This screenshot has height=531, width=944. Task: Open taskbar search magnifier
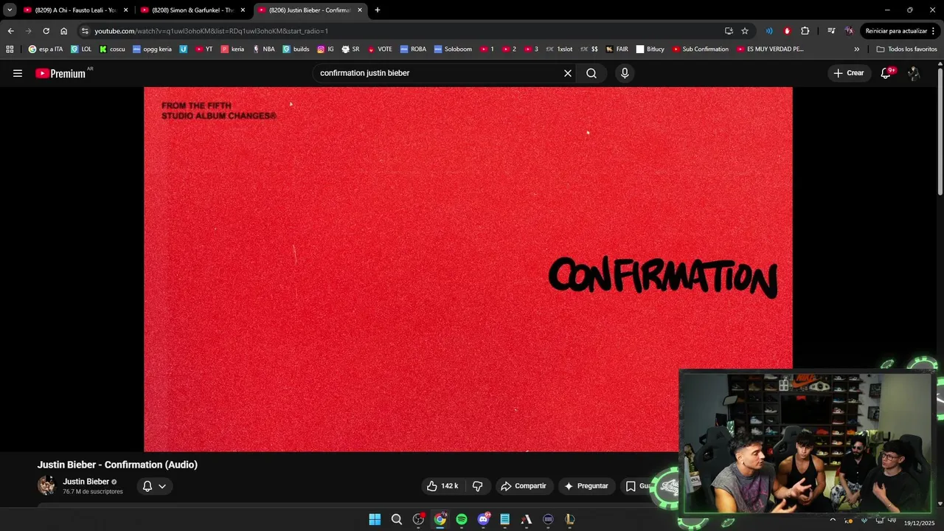pos(397,519)
